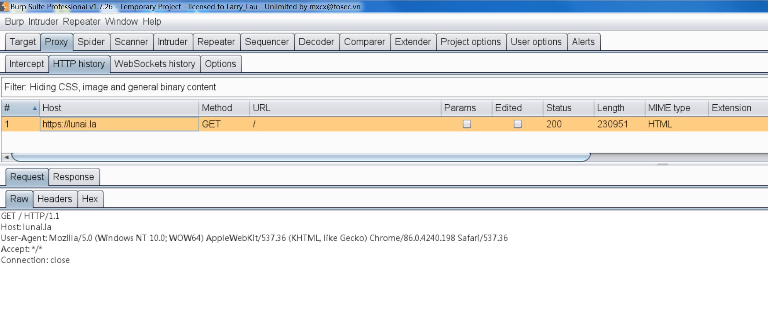Screen dimensions: 768x318
Task: Click the 'Connection: close' line
Action: tap(35, 260)
